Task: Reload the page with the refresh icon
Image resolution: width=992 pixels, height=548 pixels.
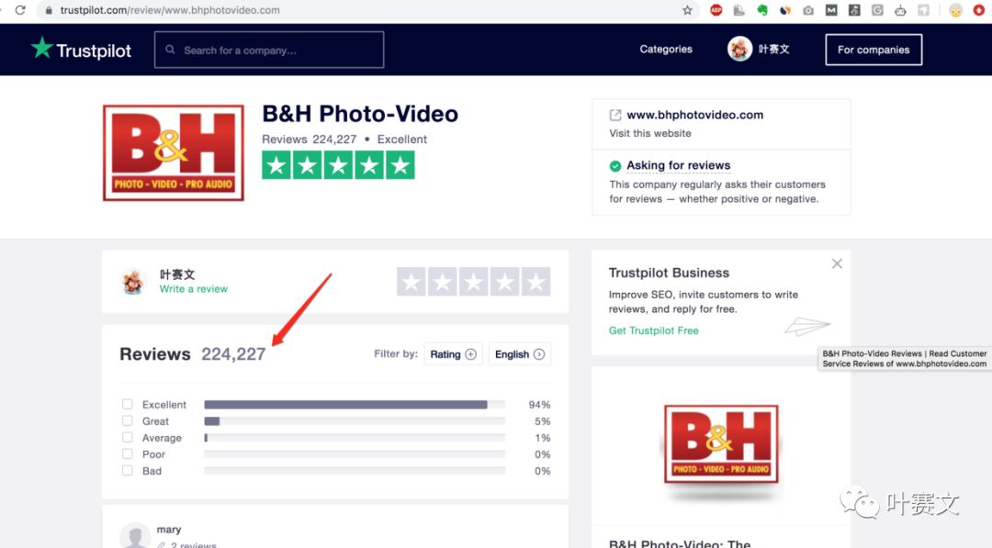Action: [20, 10]
